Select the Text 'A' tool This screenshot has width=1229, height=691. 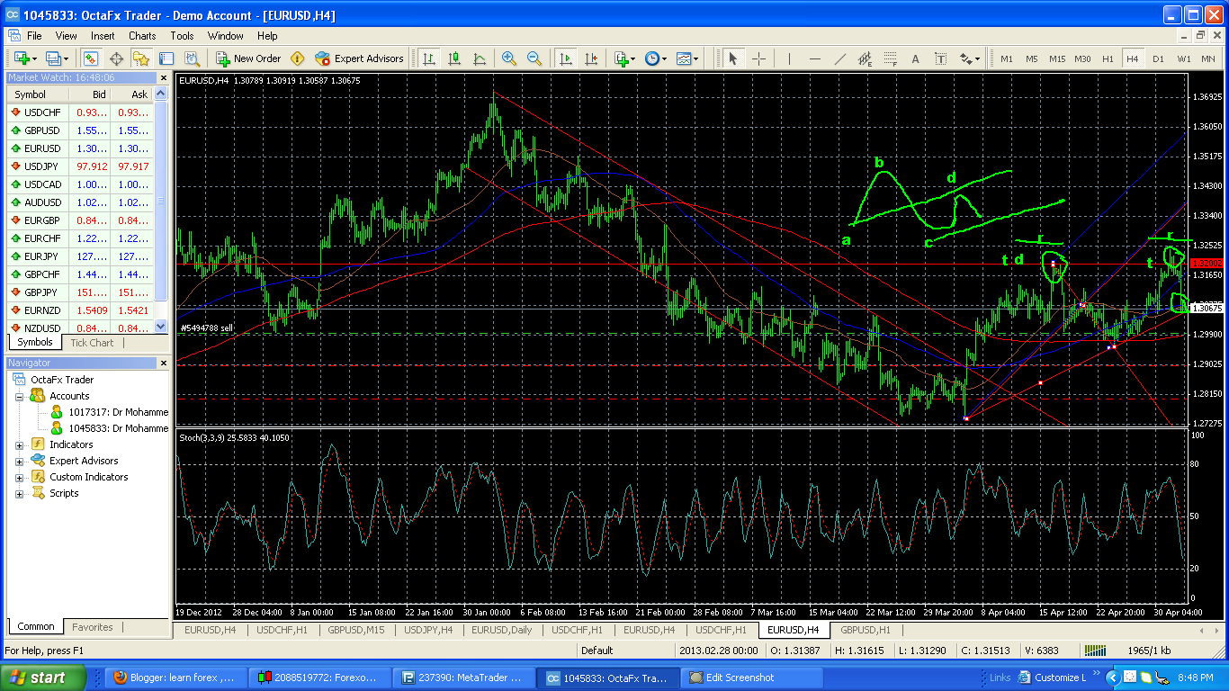(x=915, y=58)
